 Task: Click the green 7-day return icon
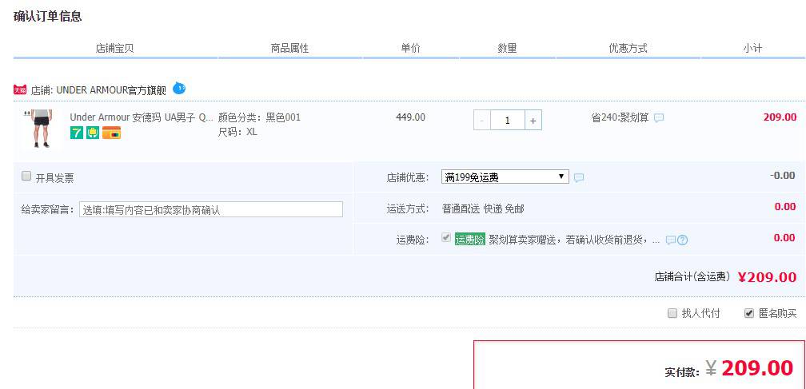click(x=77, y=133)
